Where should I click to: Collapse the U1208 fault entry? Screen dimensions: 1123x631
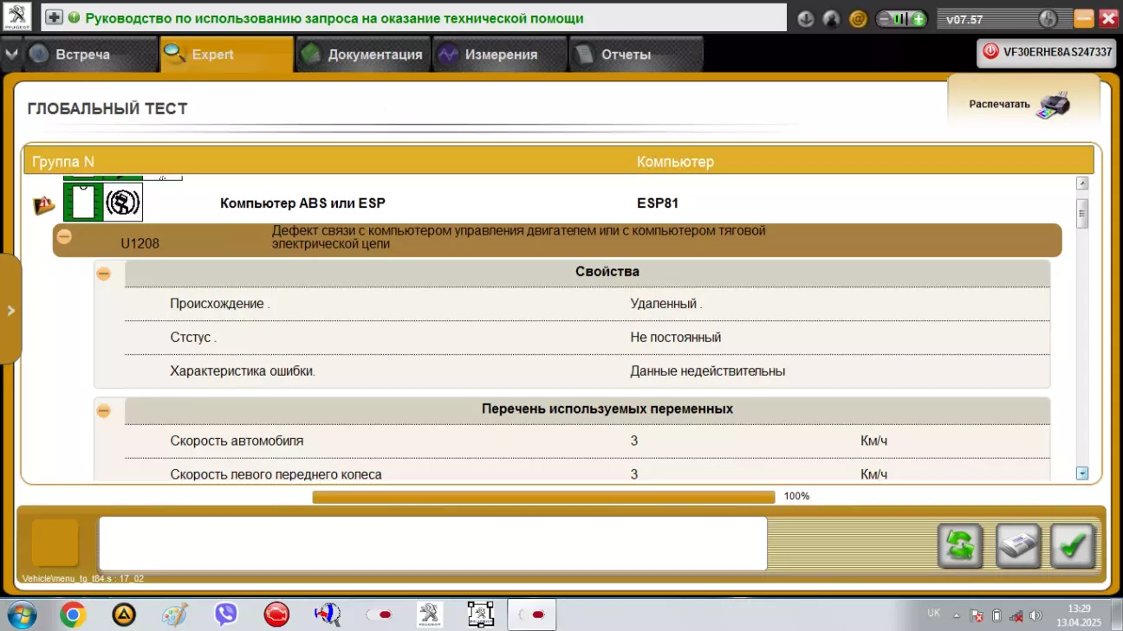(64, 235)
